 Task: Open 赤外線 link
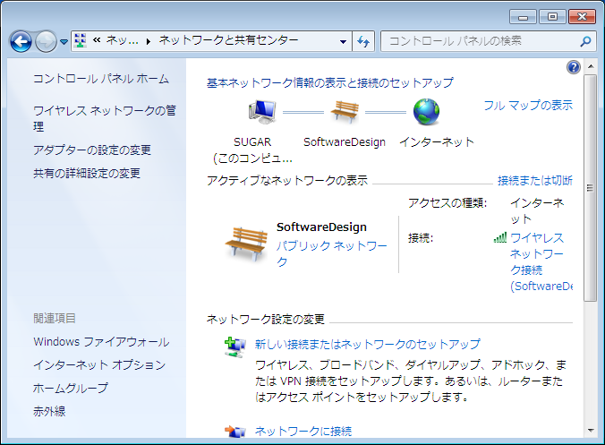click(49, 411)
